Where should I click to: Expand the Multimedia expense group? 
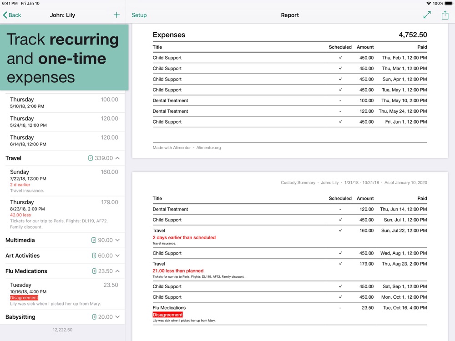click(117, 240)
